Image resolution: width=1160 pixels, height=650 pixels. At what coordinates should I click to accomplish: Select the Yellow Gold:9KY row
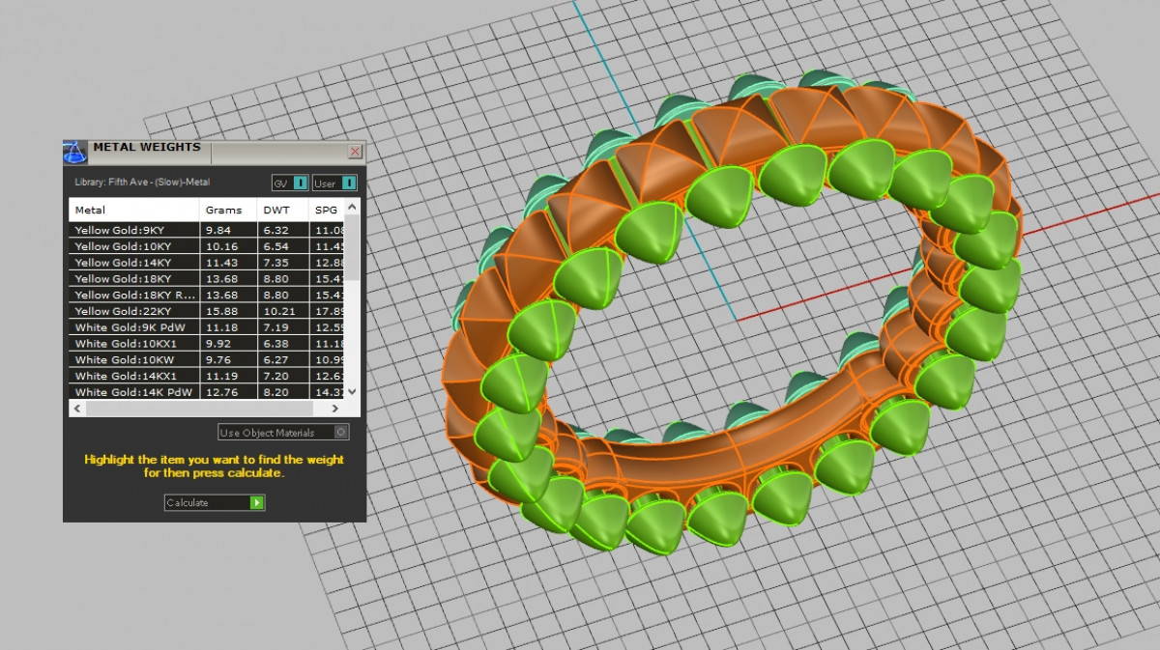coord(133,230)
